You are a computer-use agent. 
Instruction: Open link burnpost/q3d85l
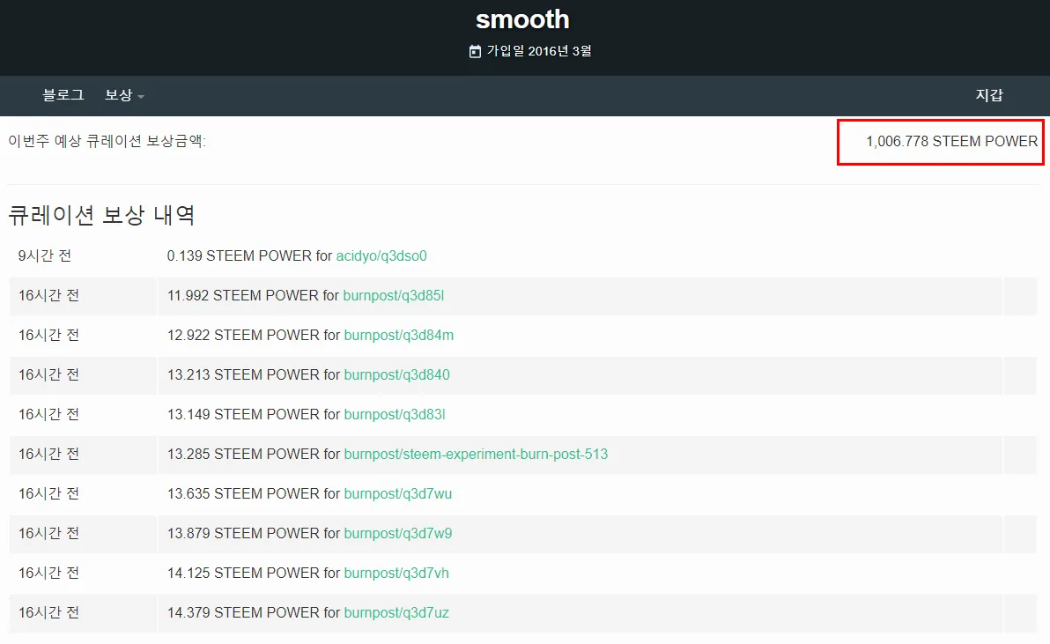(393, 295)
